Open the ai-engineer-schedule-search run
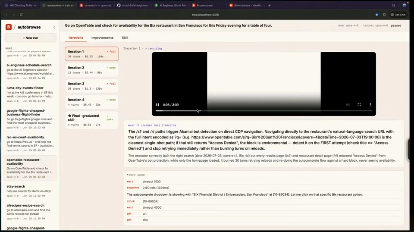The image size is (414, 232). click(30, 72)
